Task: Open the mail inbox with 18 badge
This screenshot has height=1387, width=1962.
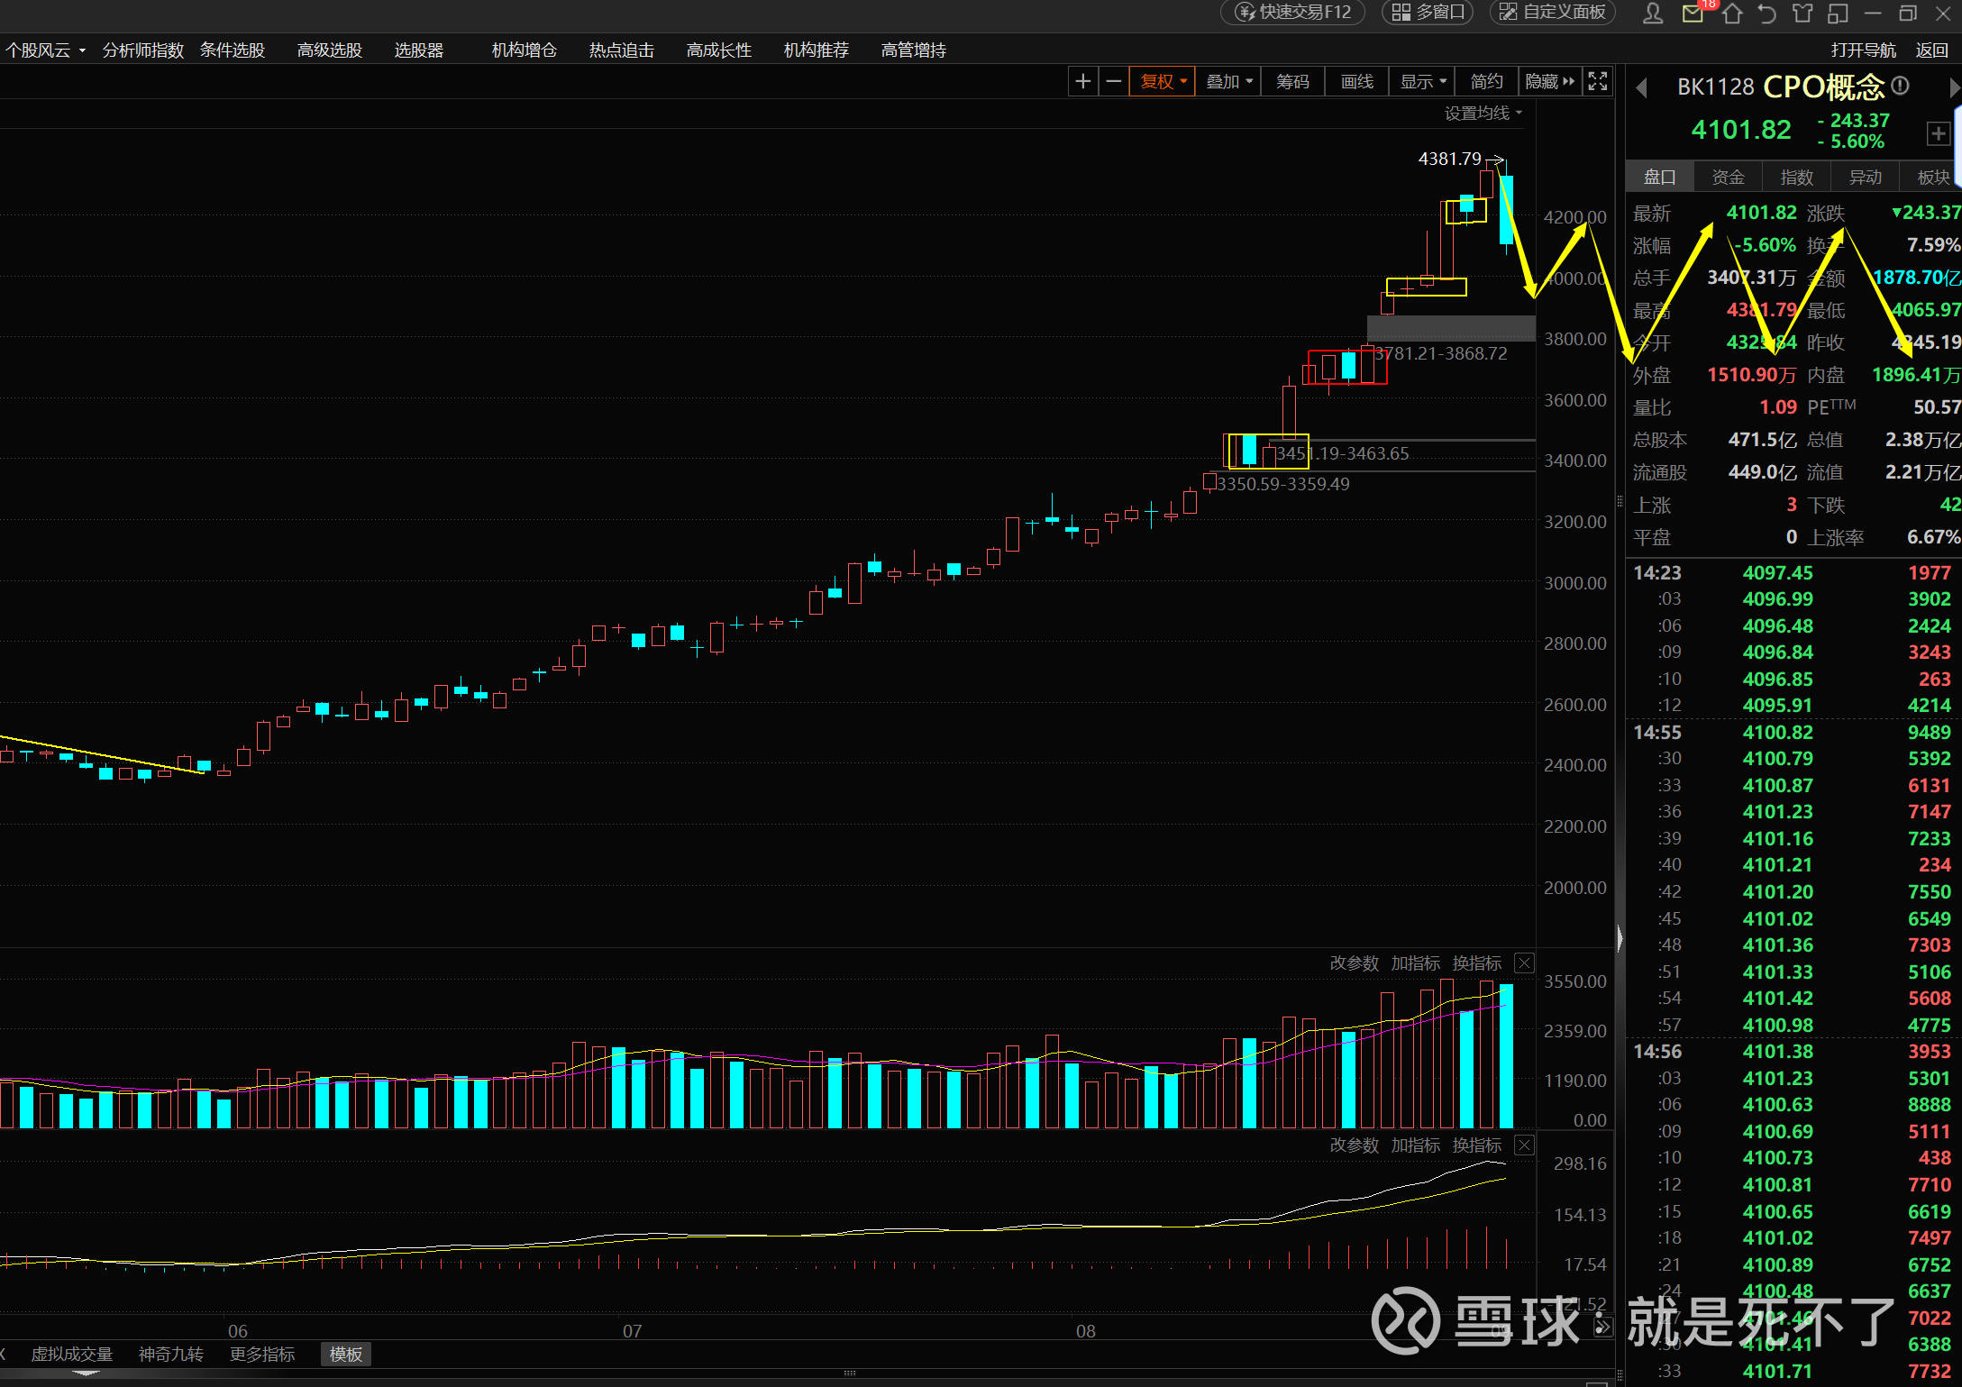Action: (x=1693, y=13)
